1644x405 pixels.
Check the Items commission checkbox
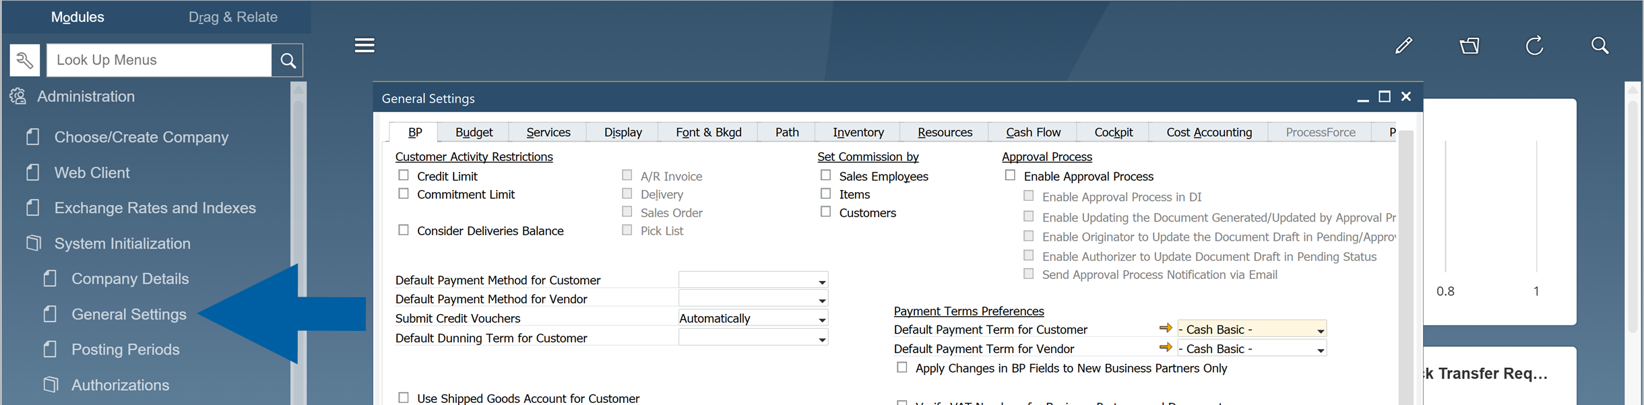tap(826, 193)
